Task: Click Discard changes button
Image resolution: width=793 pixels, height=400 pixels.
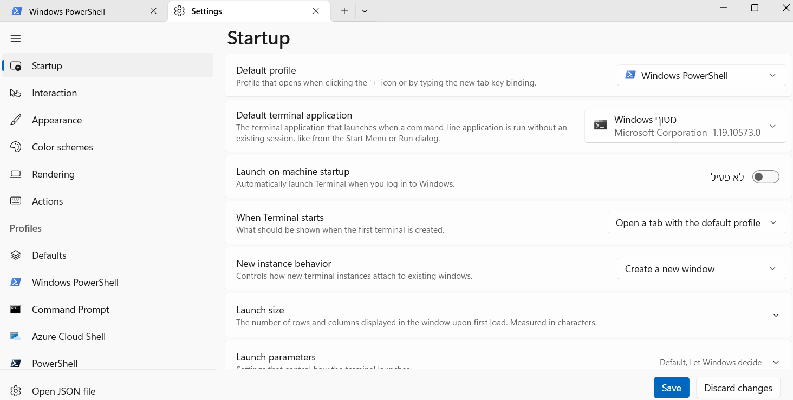Action: click(738, 388)
